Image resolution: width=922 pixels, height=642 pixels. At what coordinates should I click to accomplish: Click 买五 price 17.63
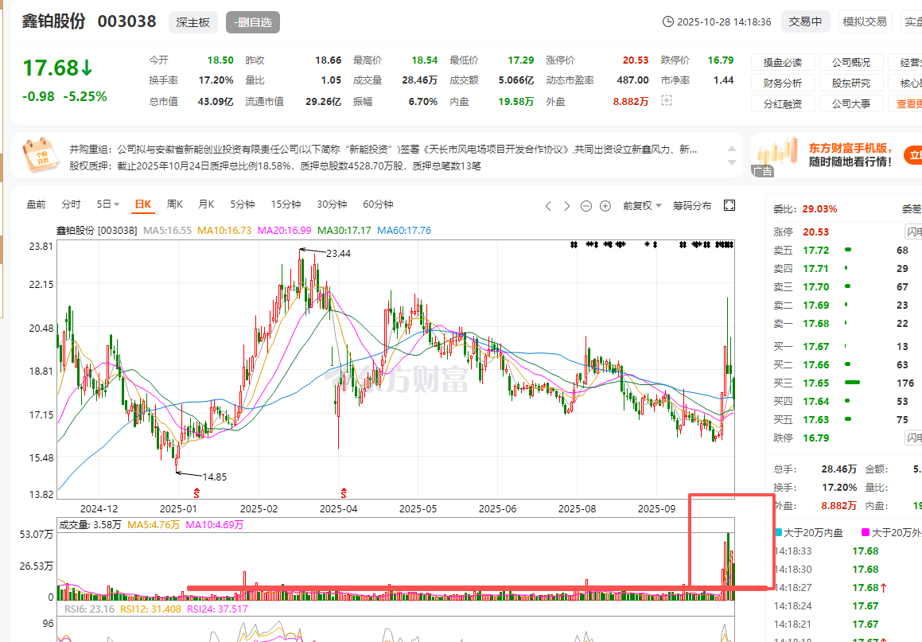click(x=816, y=420)
